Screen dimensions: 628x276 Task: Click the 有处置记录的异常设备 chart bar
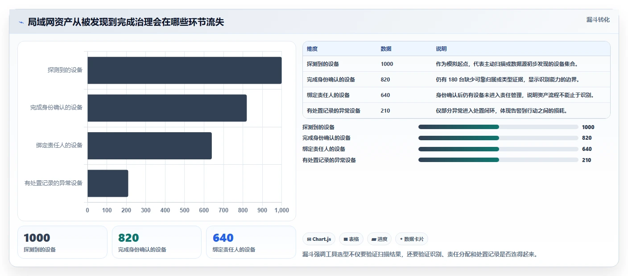[x=108, y=183]
